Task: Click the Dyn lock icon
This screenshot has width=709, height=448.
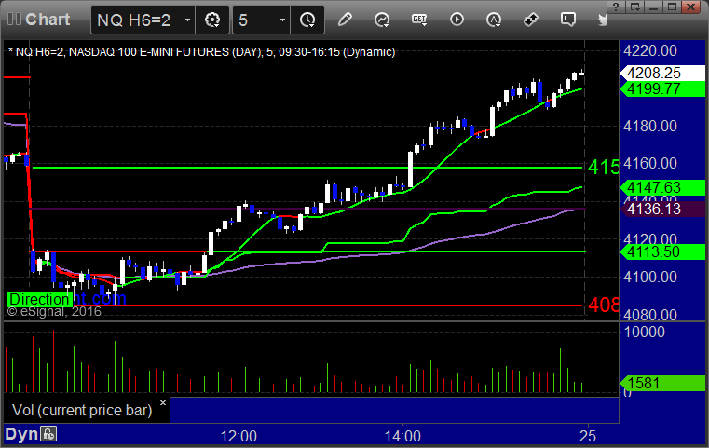Action: pos(48,434)
